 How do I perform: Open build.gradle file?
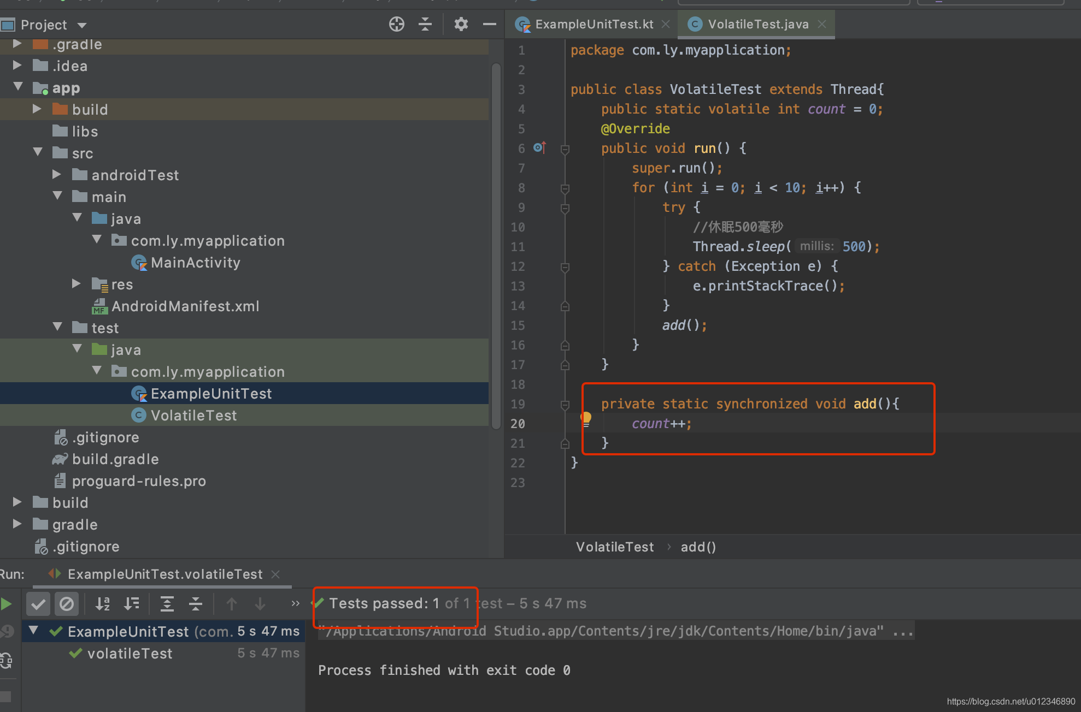105,459
